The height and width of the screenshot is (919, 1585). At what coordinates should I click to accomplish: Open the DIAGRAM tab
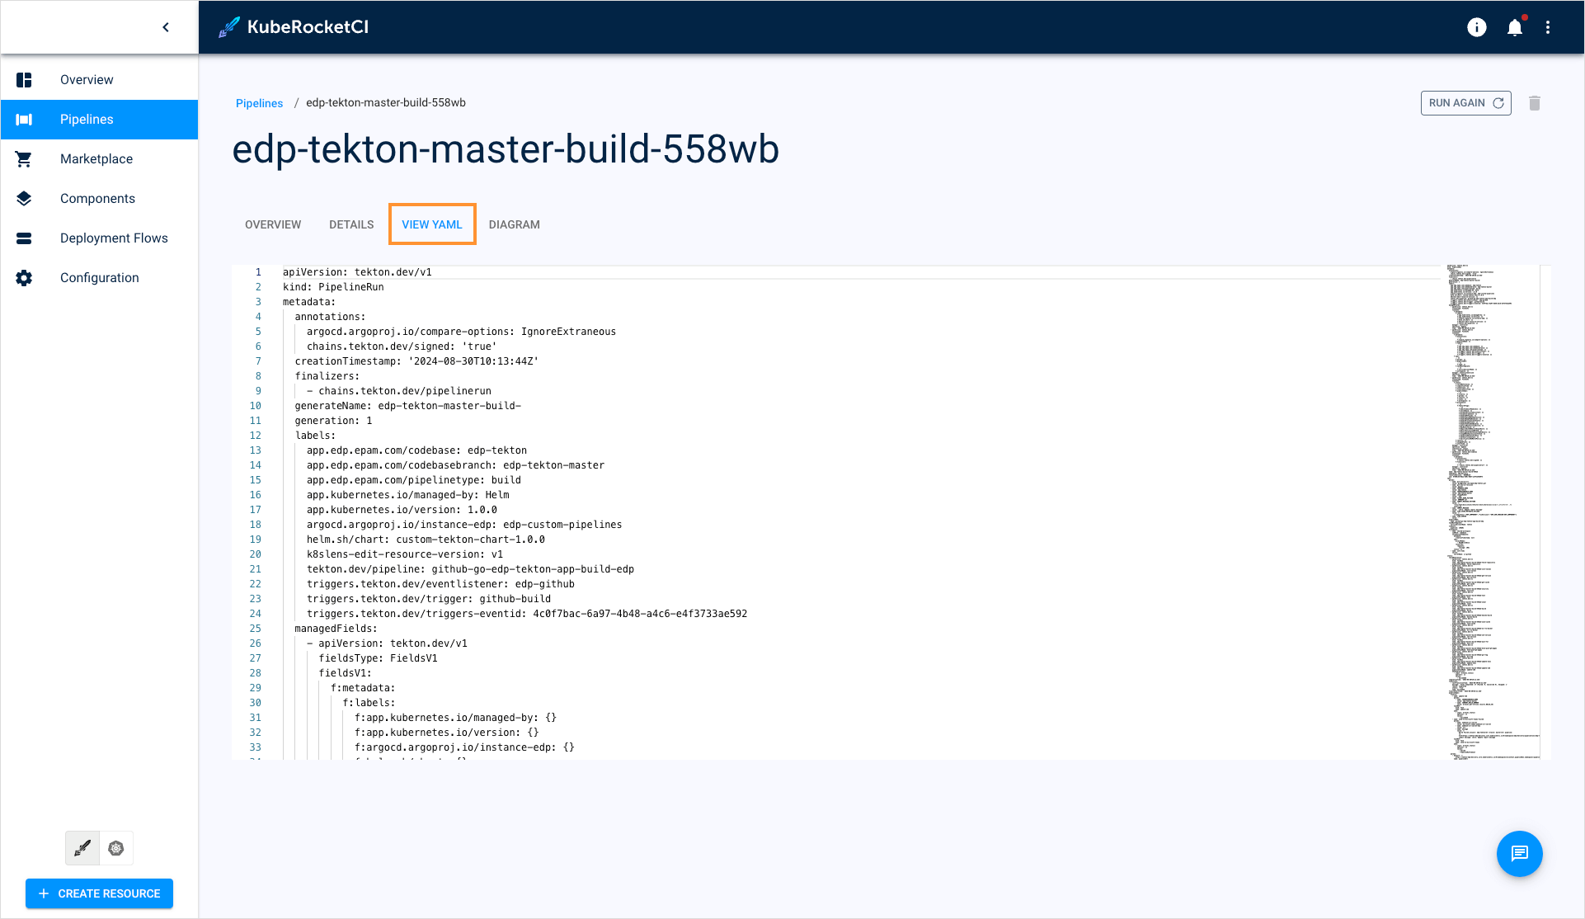(x=514, y=224)
